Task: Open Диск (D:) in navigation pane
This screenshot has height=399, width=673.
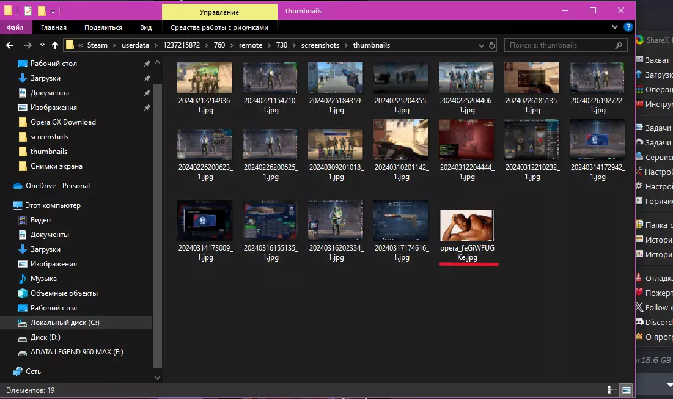Action: 45,337
